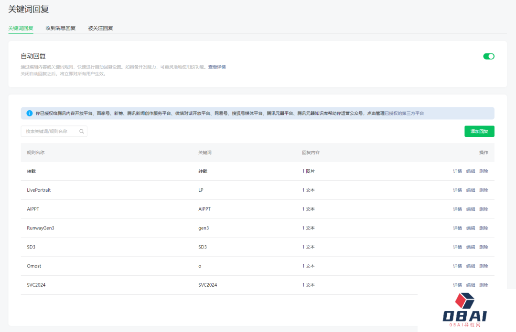
Task: Open the 被关注回复 tab
Action: (x=100, y=28)
